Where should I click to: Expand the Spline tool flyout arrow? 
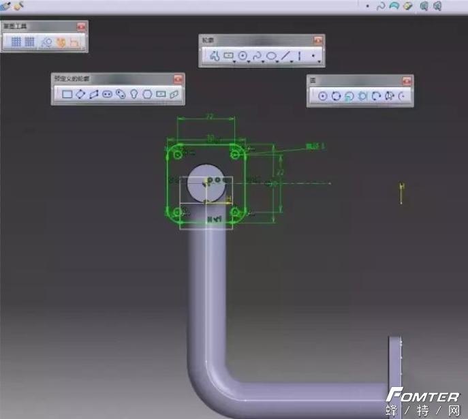pos(263,62)
